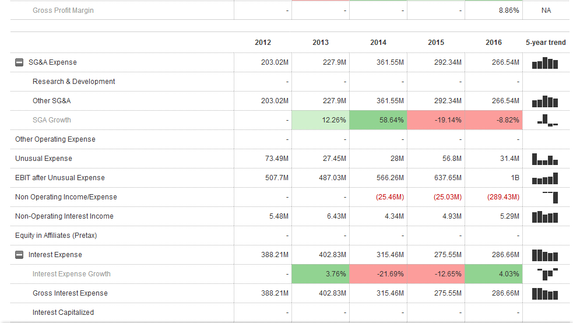573x323 pixels.
Task: Click the green 58.64% SGA Growth cell
Action: (378, 120)
